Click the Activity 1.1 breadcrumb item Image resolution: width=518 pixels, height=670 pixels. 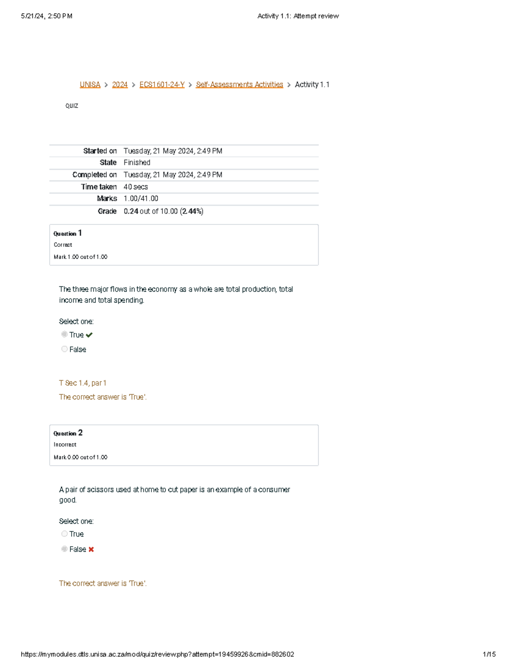click(312, 85)
